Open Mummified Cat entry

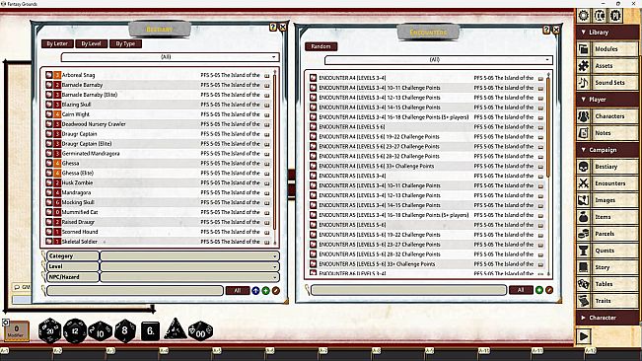point(157,212)
